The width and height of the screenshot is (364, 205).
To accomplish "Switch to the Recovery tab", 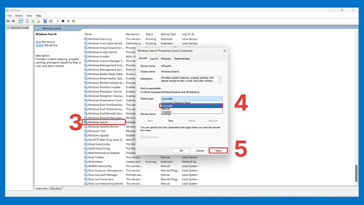I will coord(166,59).
